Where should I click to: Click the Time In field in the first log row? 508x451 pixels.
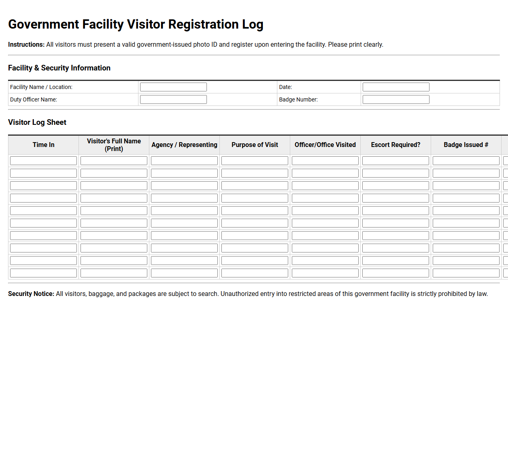pyautogui.click(x=43, y=161)
